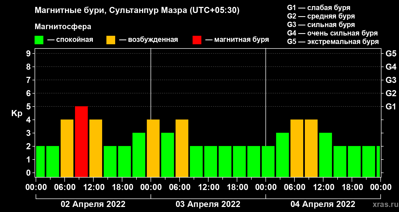This screenshot has width=399, height=212.
Task: Click the 'G4' right axis label
Action: [391, 67]
